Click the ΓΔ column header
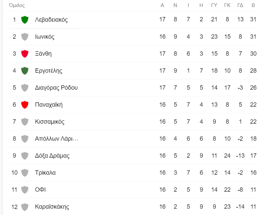 point(240,5)
